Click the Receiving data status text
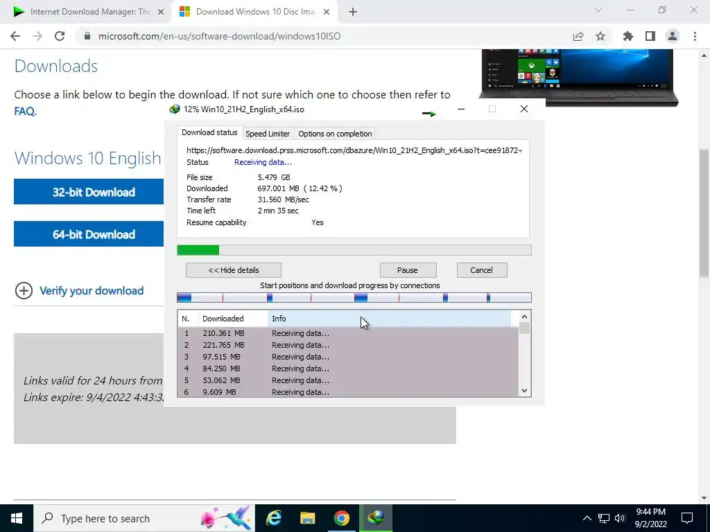The height and width of the screenshot is (532, 710). coord(263,162)
